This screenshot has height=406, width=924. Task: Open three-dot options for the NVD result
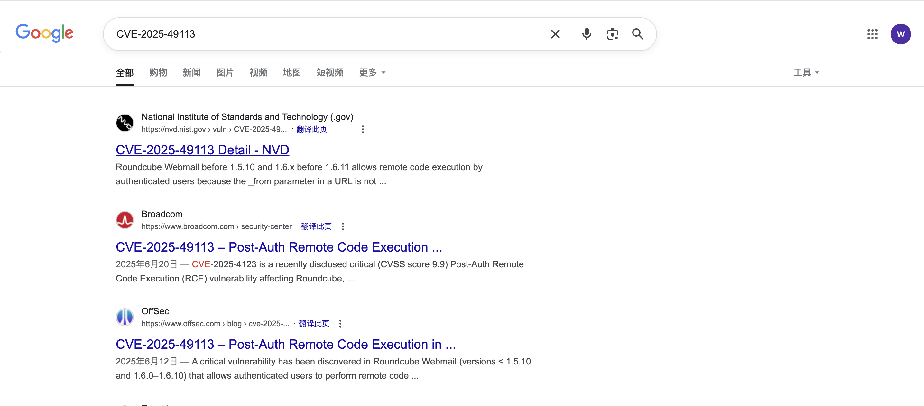363,129
